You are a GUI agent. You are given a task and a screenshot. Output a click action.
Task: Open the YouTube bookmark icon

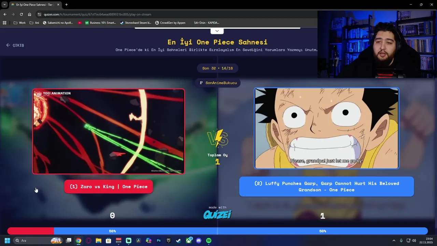[80, 23]
